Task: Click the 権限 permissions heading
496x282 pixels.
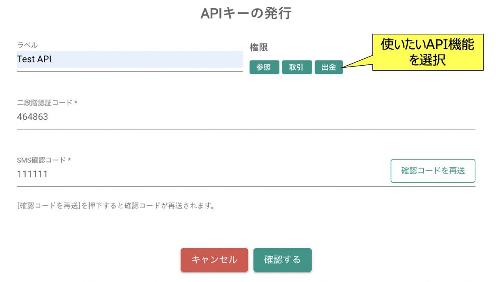Action: [259, 47]
